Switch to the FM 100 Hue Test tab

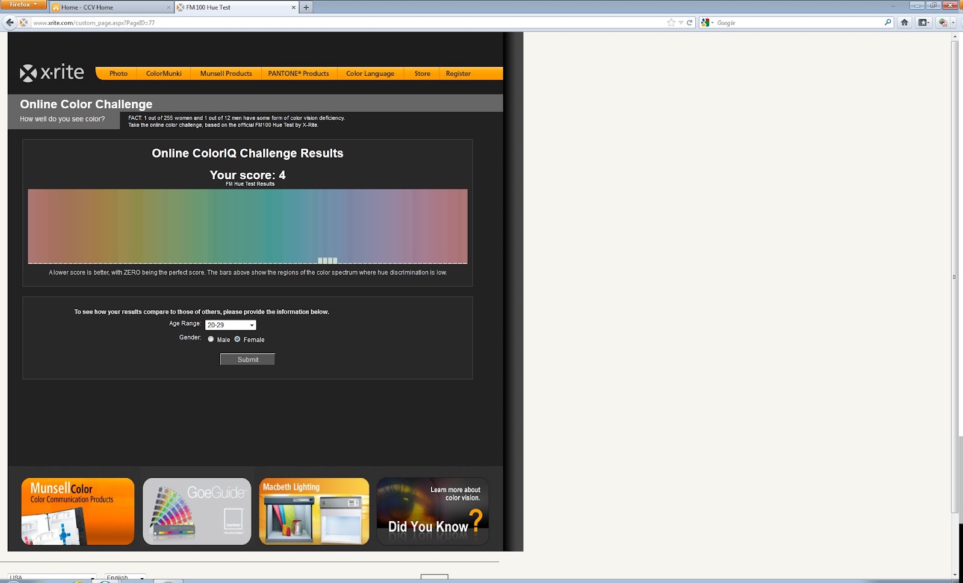pos(237,7)
